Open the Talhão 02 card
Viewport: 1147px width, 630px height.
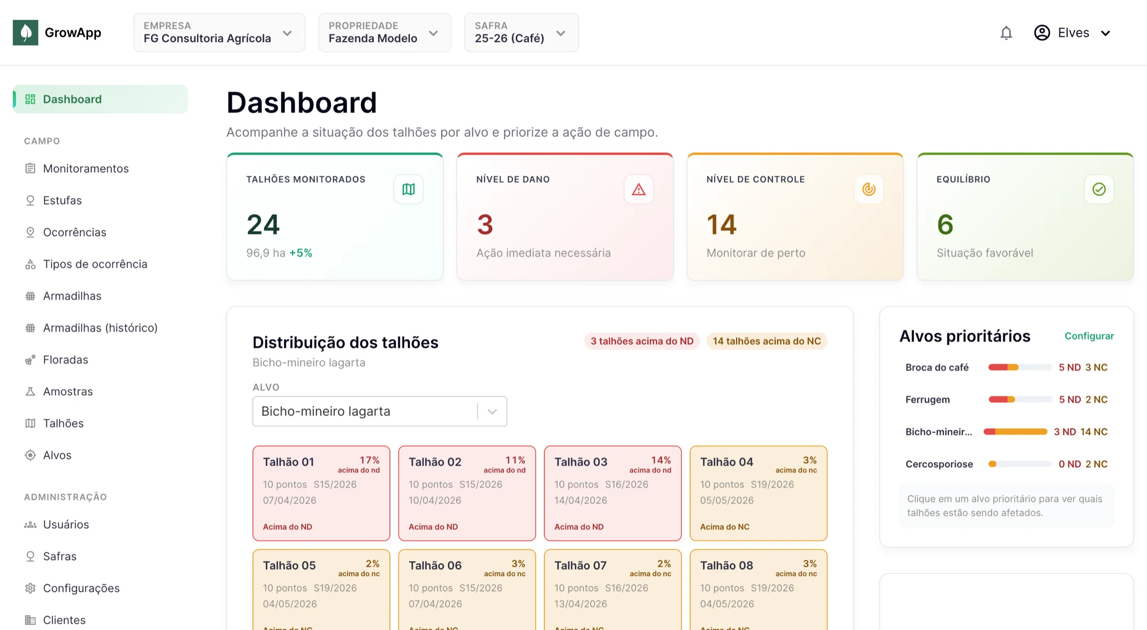pyautogui.click(x=467, y=493)
